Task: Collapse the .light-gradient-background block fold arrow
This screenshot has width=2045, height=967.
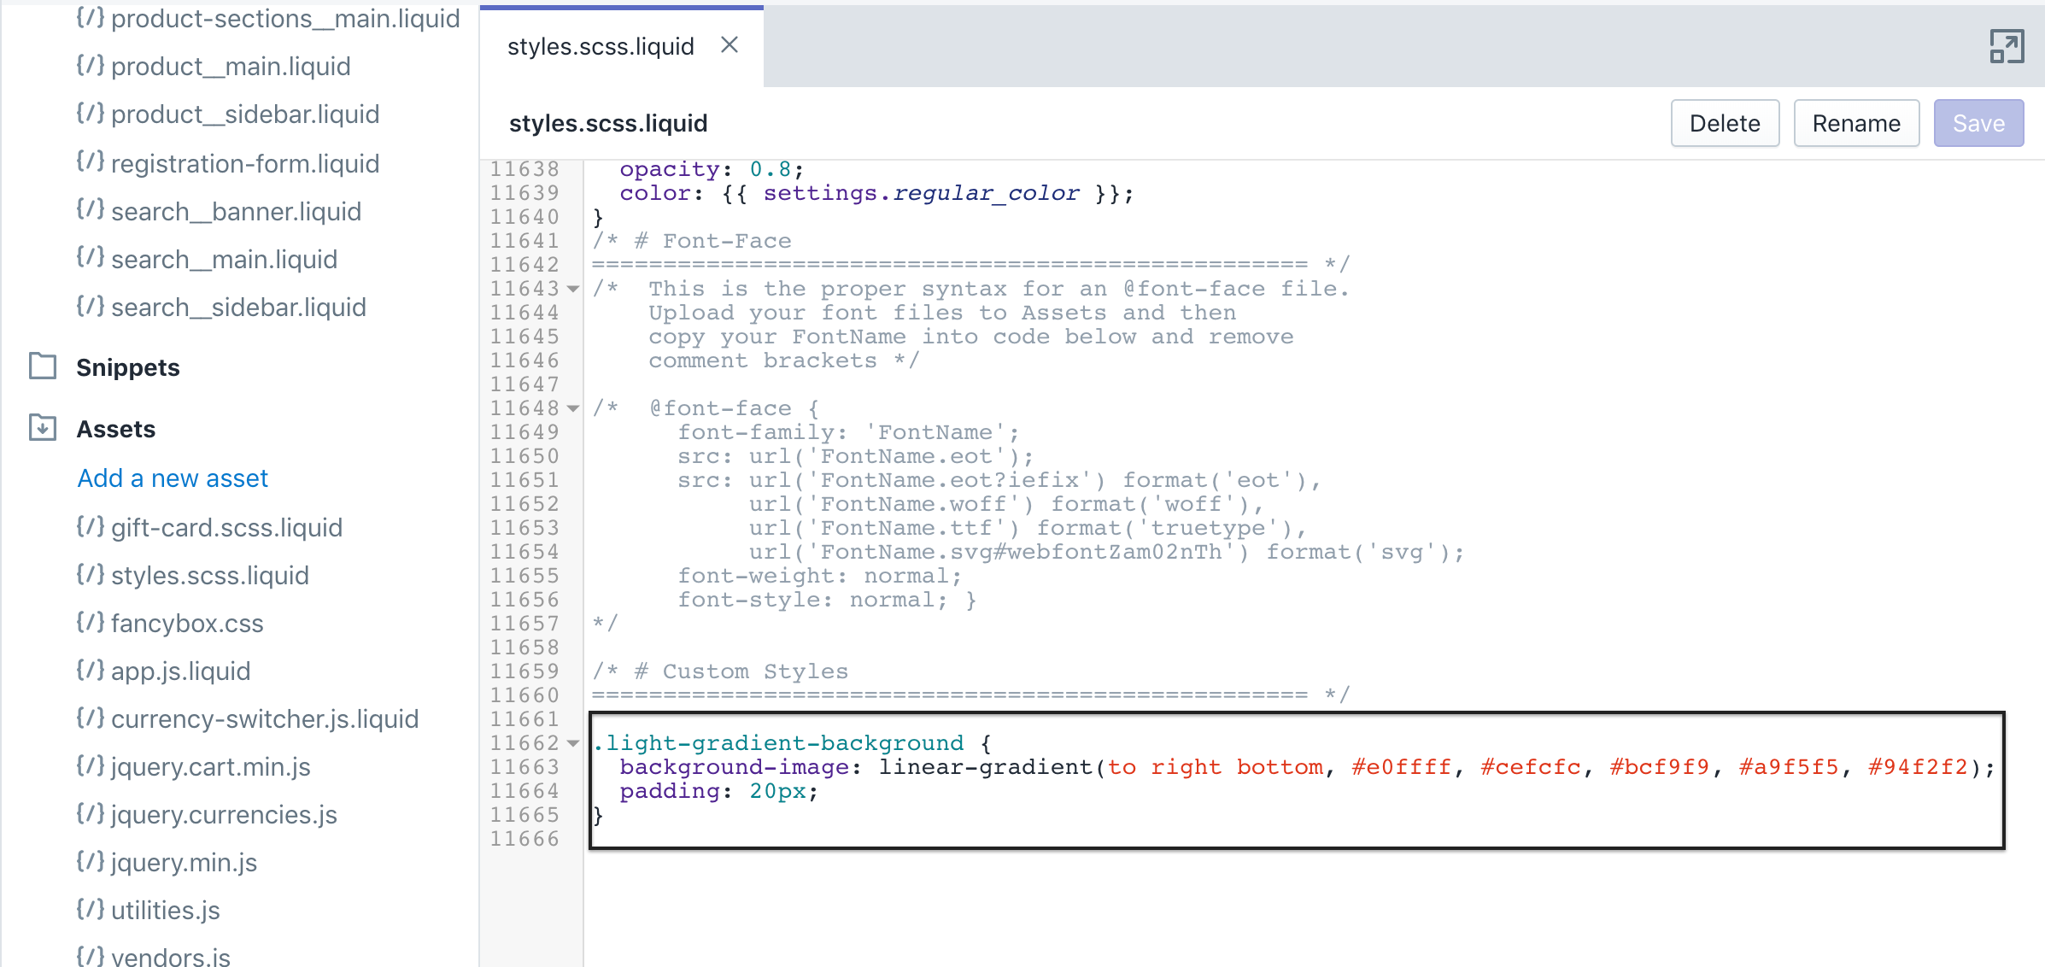Action: point(572,744)
